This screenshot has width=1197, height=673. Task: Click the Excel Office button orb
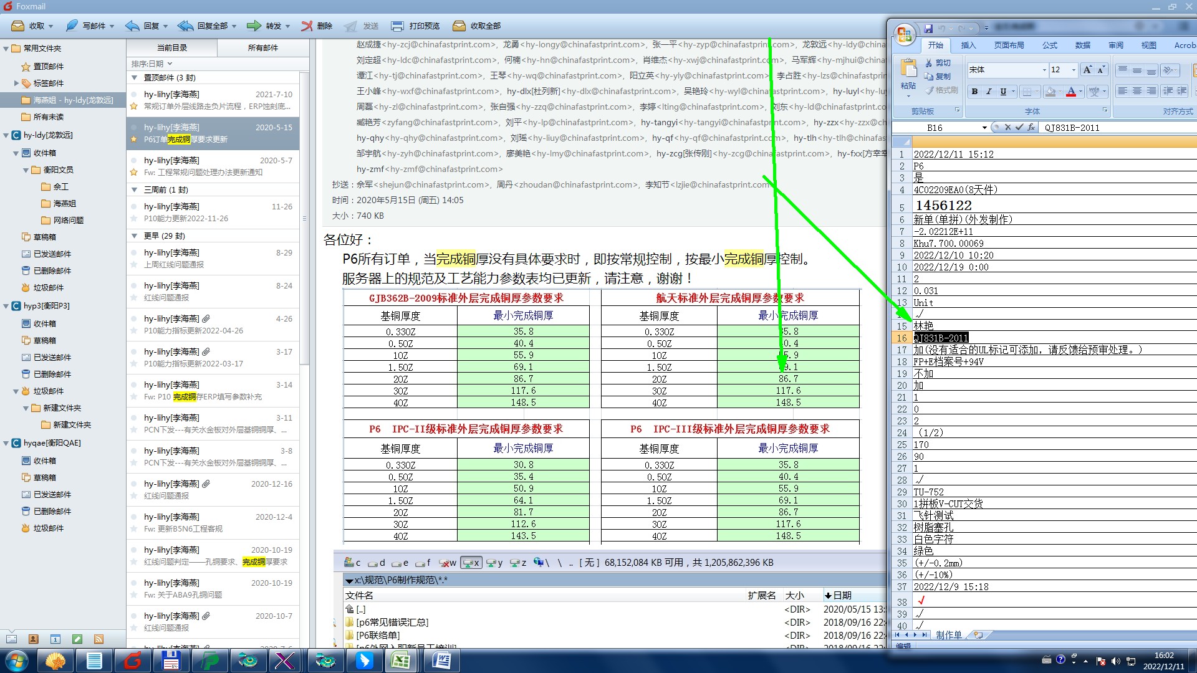pyautogui.click(x=904, y=34)
